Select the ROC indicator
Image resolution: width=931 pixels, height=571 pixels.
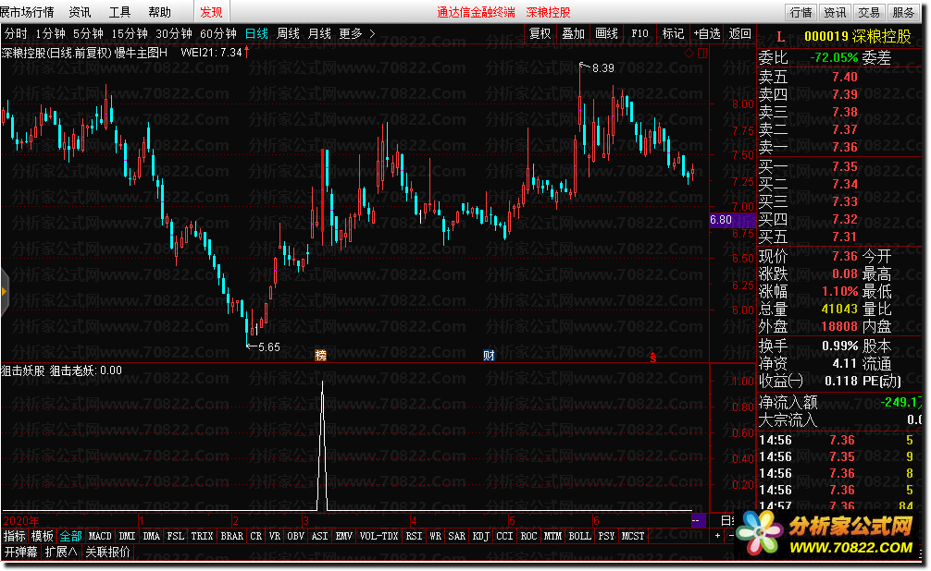(528, 536)
